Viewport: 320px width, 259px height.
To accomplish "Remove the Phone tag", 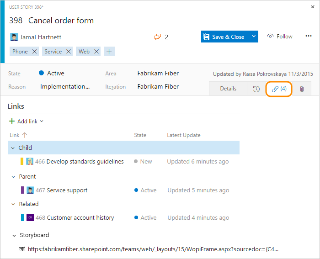I will pos(34,52).
